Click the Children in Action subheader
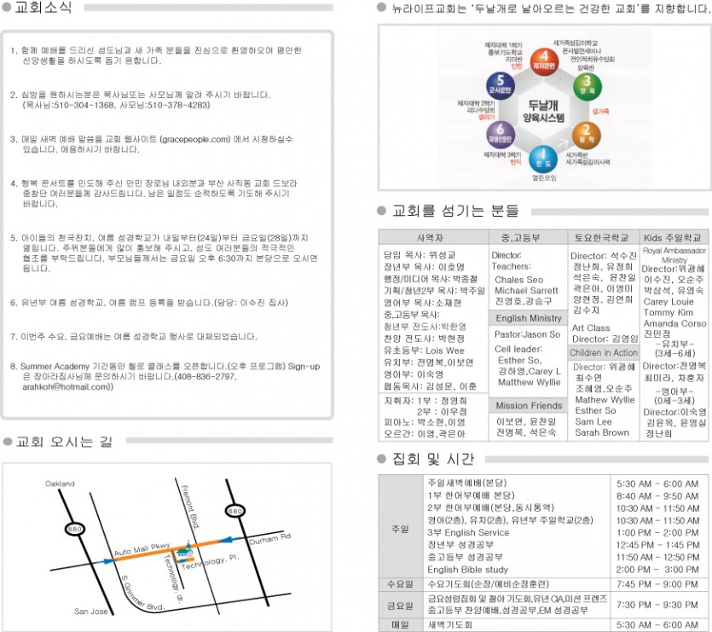This screenshot has width=712, height=632. (x=604, y=352)
